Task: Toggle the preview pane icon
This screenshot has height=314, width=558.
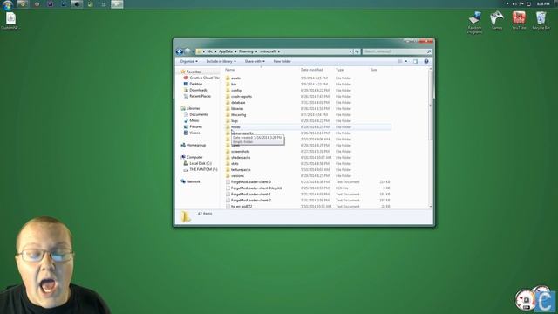Action: point(416,61)
